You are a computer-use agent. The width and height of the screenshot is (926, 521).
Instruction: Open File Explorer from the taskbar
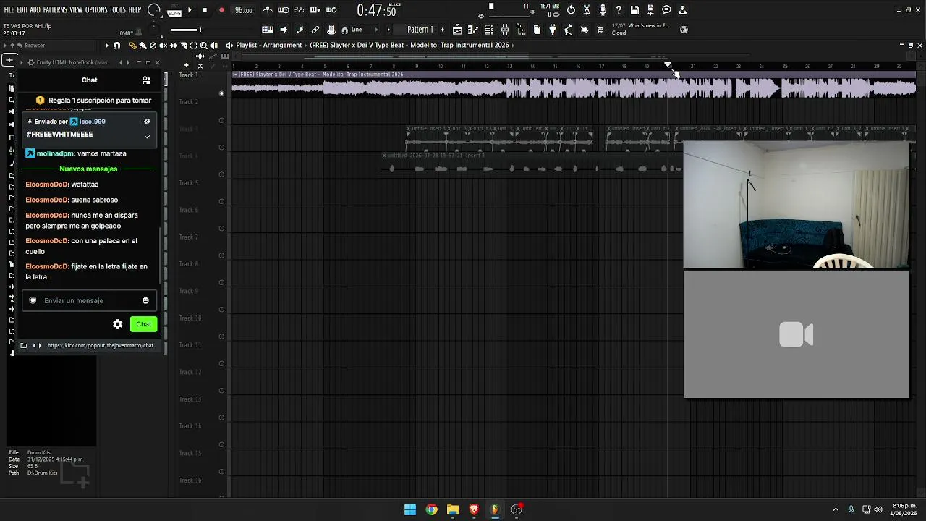click(x=453, y=509)
